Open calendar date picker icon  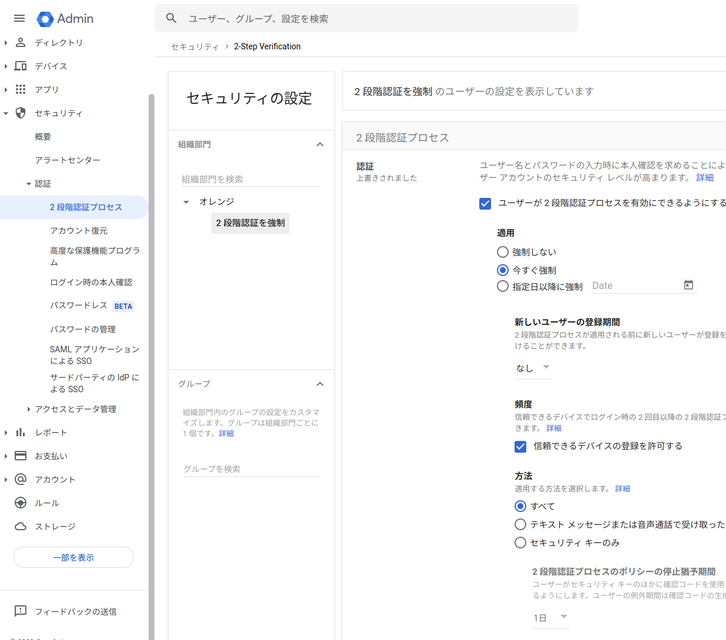pyautogui.click(x=688, y=285)
